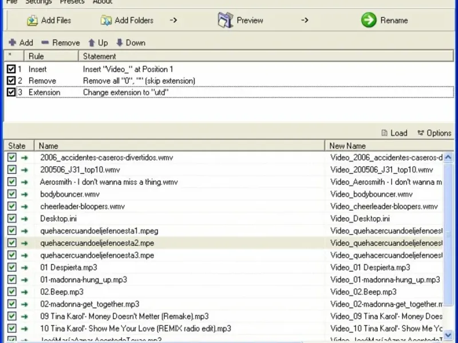This screenshot has width=458, height=343.
Task: Open the About menu
Action: [102, 2]
